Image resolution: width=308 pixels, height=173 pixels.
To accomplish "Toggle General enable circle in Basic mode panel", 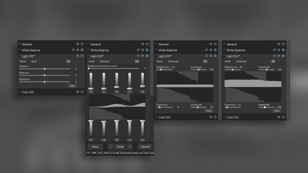I will point(82,44).
